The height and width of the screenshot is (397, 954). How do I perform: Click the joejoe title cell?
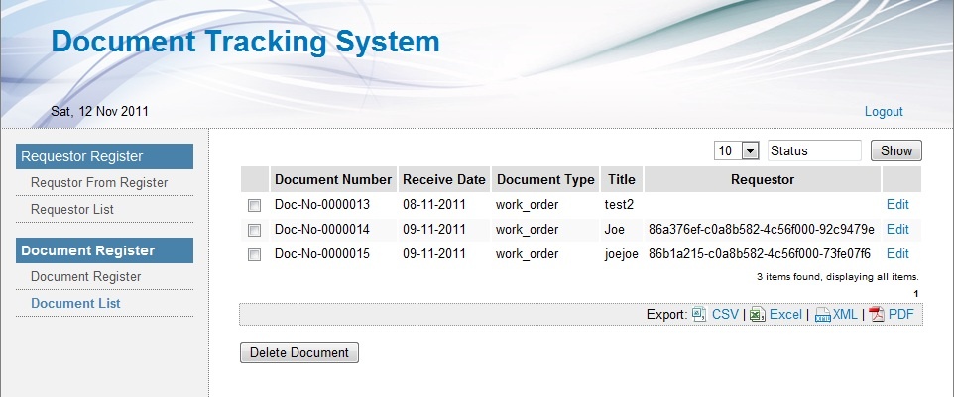pyautogui.click(x=621, y=254)
